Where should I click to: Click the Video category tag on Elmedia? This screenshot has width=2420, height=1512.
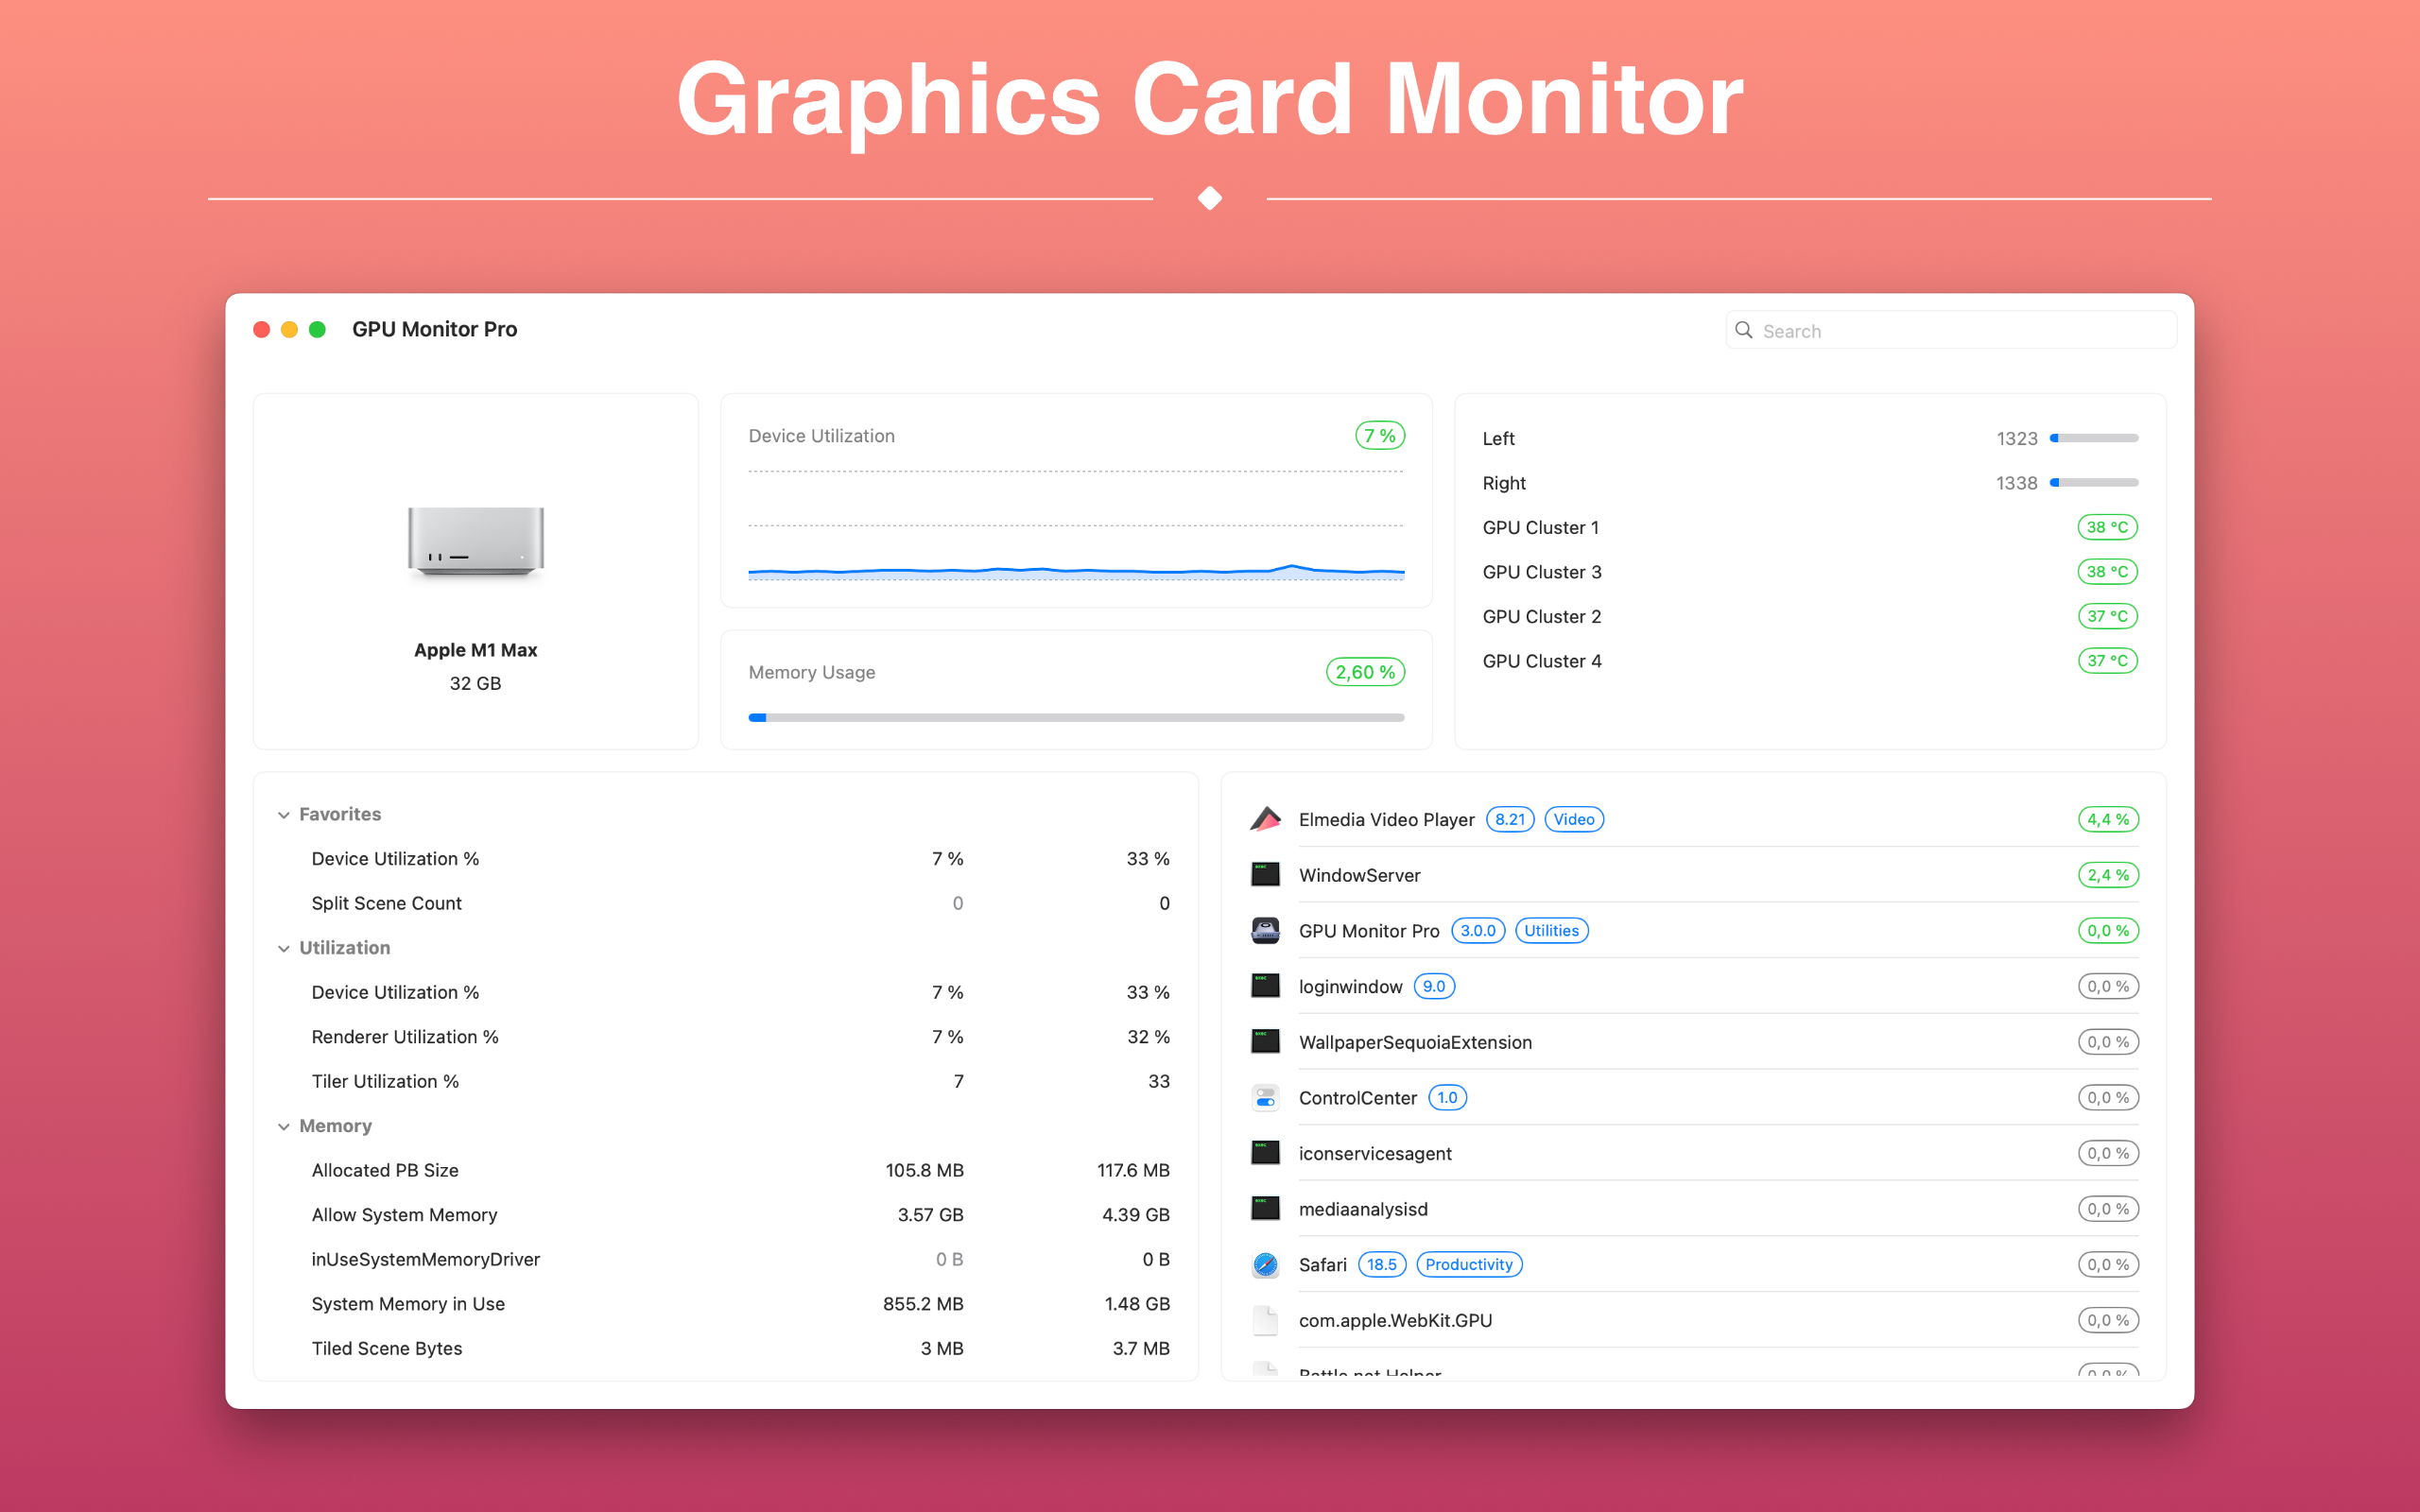[1574, 819]
